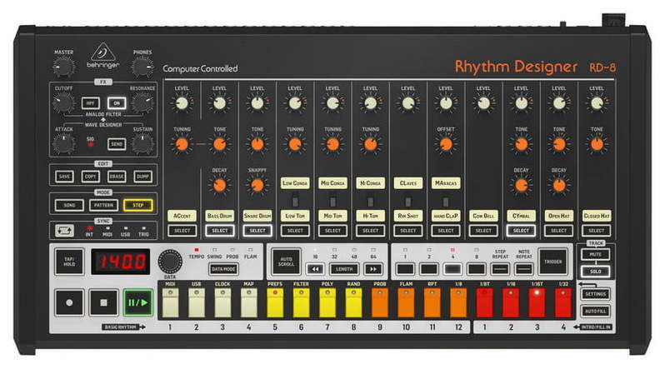Viewport: 665px width, 369px height.
Task: Start playback with the green play/pause button
Action: (138, 302)
